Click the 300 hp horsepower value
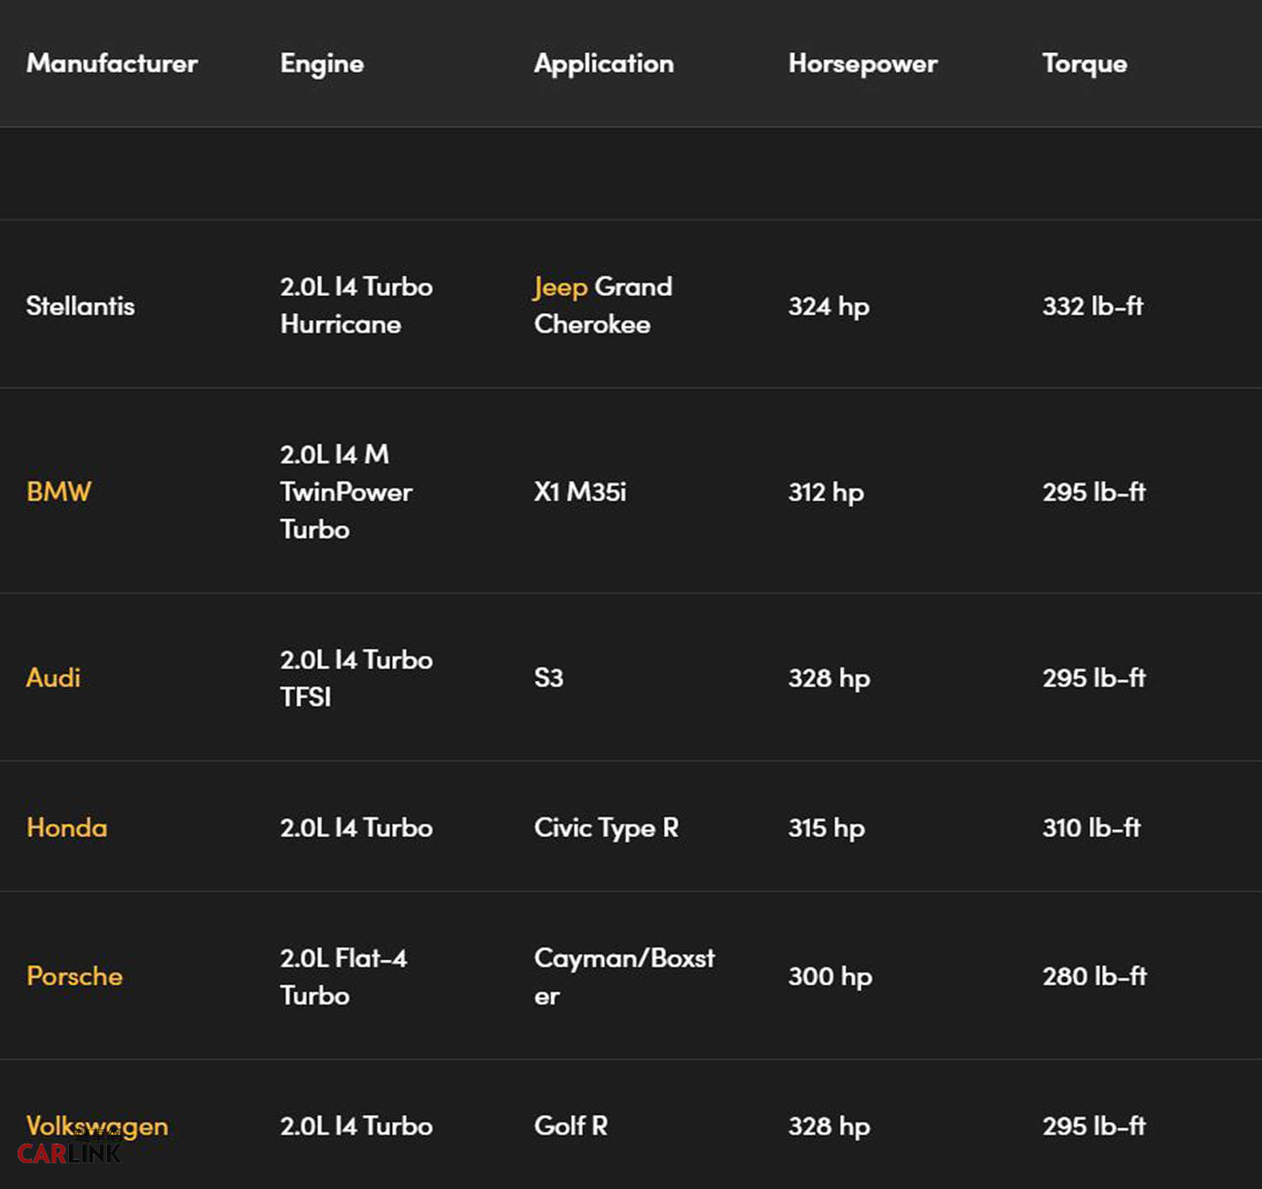 point(830,976)
